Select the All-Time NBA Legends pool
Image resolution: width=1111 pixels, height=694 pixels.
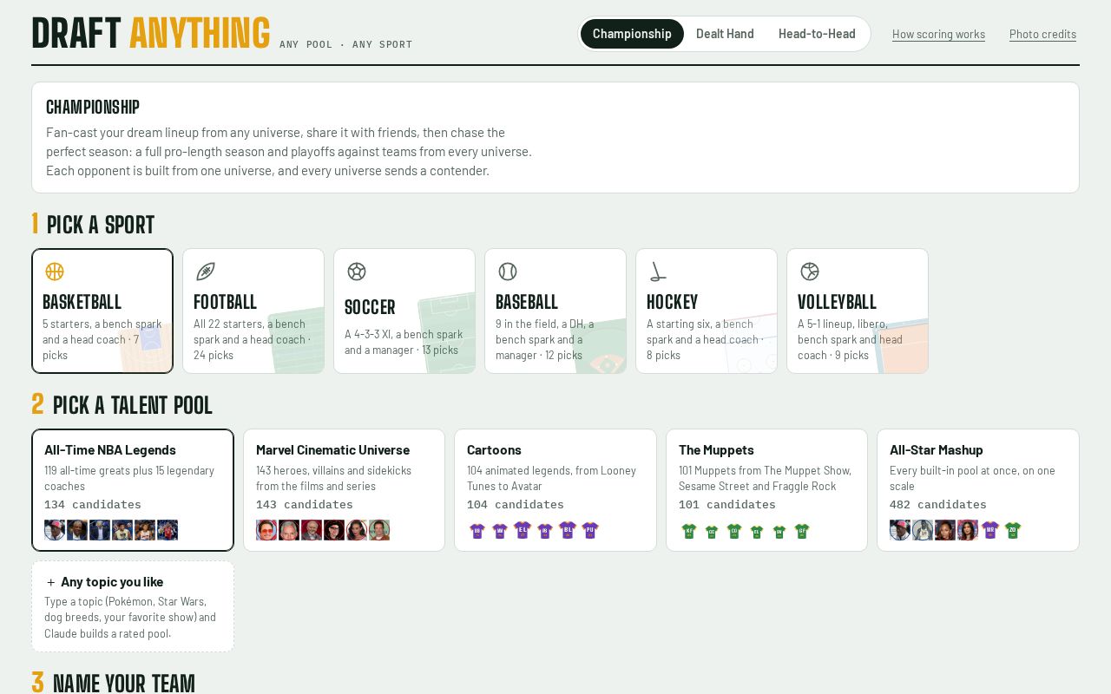pos(133,490)
